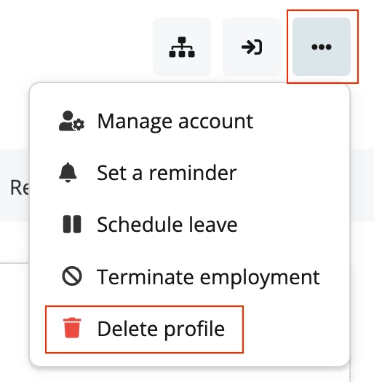Image resolution: width=374 pixels, height=382 pixels.
Task: Toggle the three-dots more options button
Action: point(322,47)
